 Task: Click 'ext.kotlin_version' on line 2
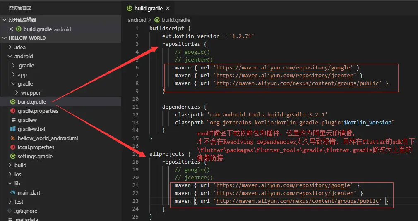point(191,36)
